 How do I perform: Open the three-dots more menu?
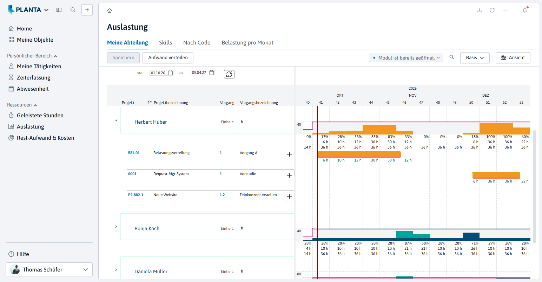(x=505, y=10)
